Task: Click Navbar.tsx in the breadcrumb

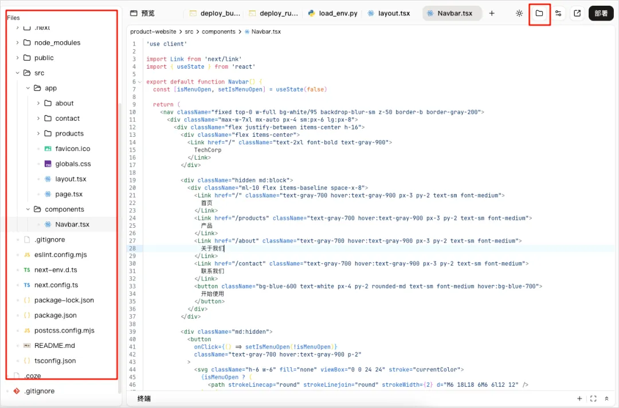Action: point(266,31)
